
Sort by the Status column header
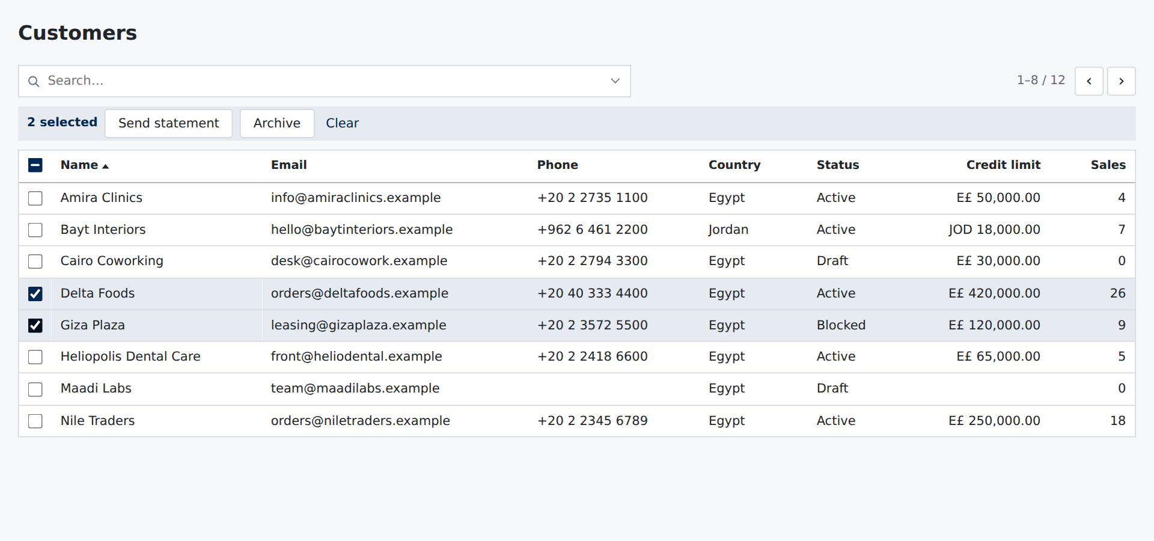click(x=837, y=165)
